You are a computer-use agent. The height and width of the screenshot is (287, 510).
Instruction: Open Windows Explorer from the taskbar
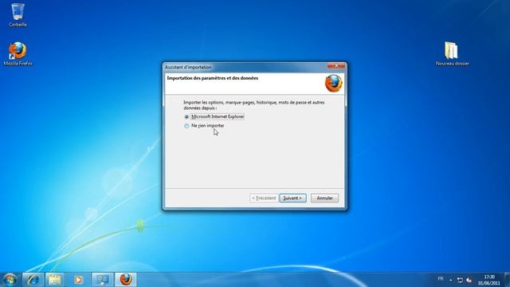coord(55,280)
